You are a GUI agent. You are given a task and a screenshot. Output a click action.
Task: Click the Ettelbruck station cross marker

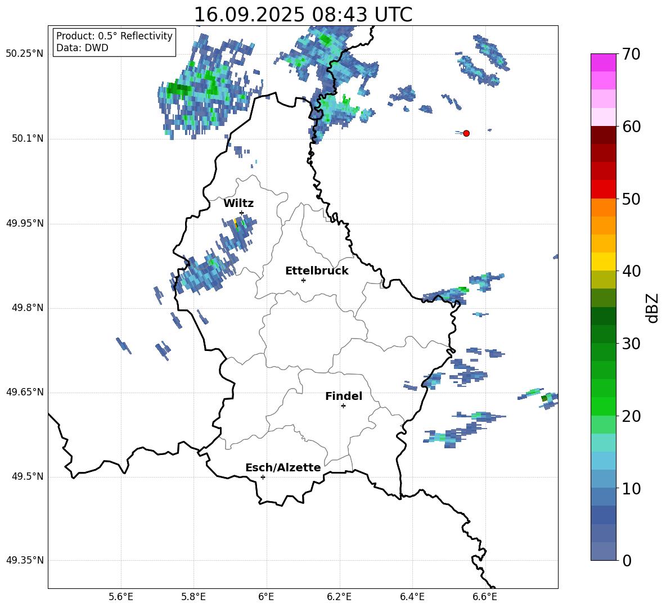(303, 280)
